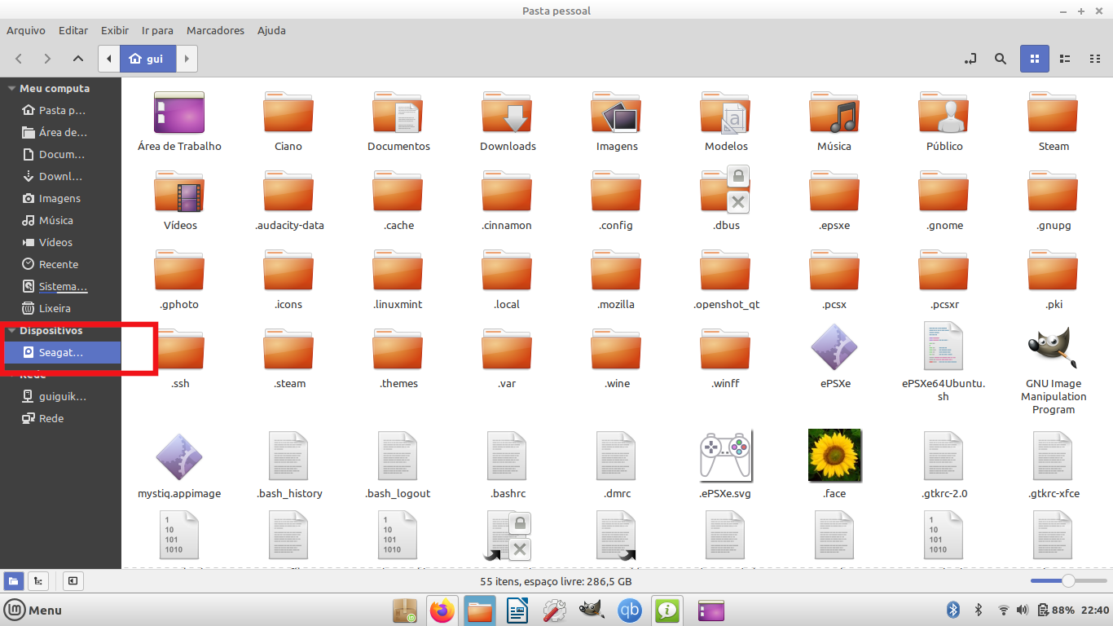Select the .face sunflower image
The height and width of the screenshot is (626, 1113).
click(x=834, y=456)
